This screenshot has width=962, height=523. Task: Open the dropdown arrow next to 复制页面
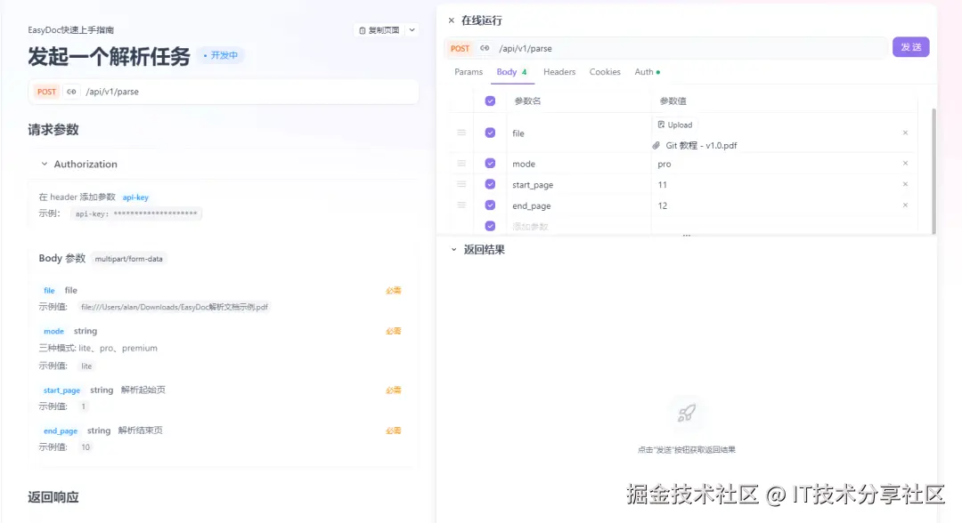(x=411, y=29)
